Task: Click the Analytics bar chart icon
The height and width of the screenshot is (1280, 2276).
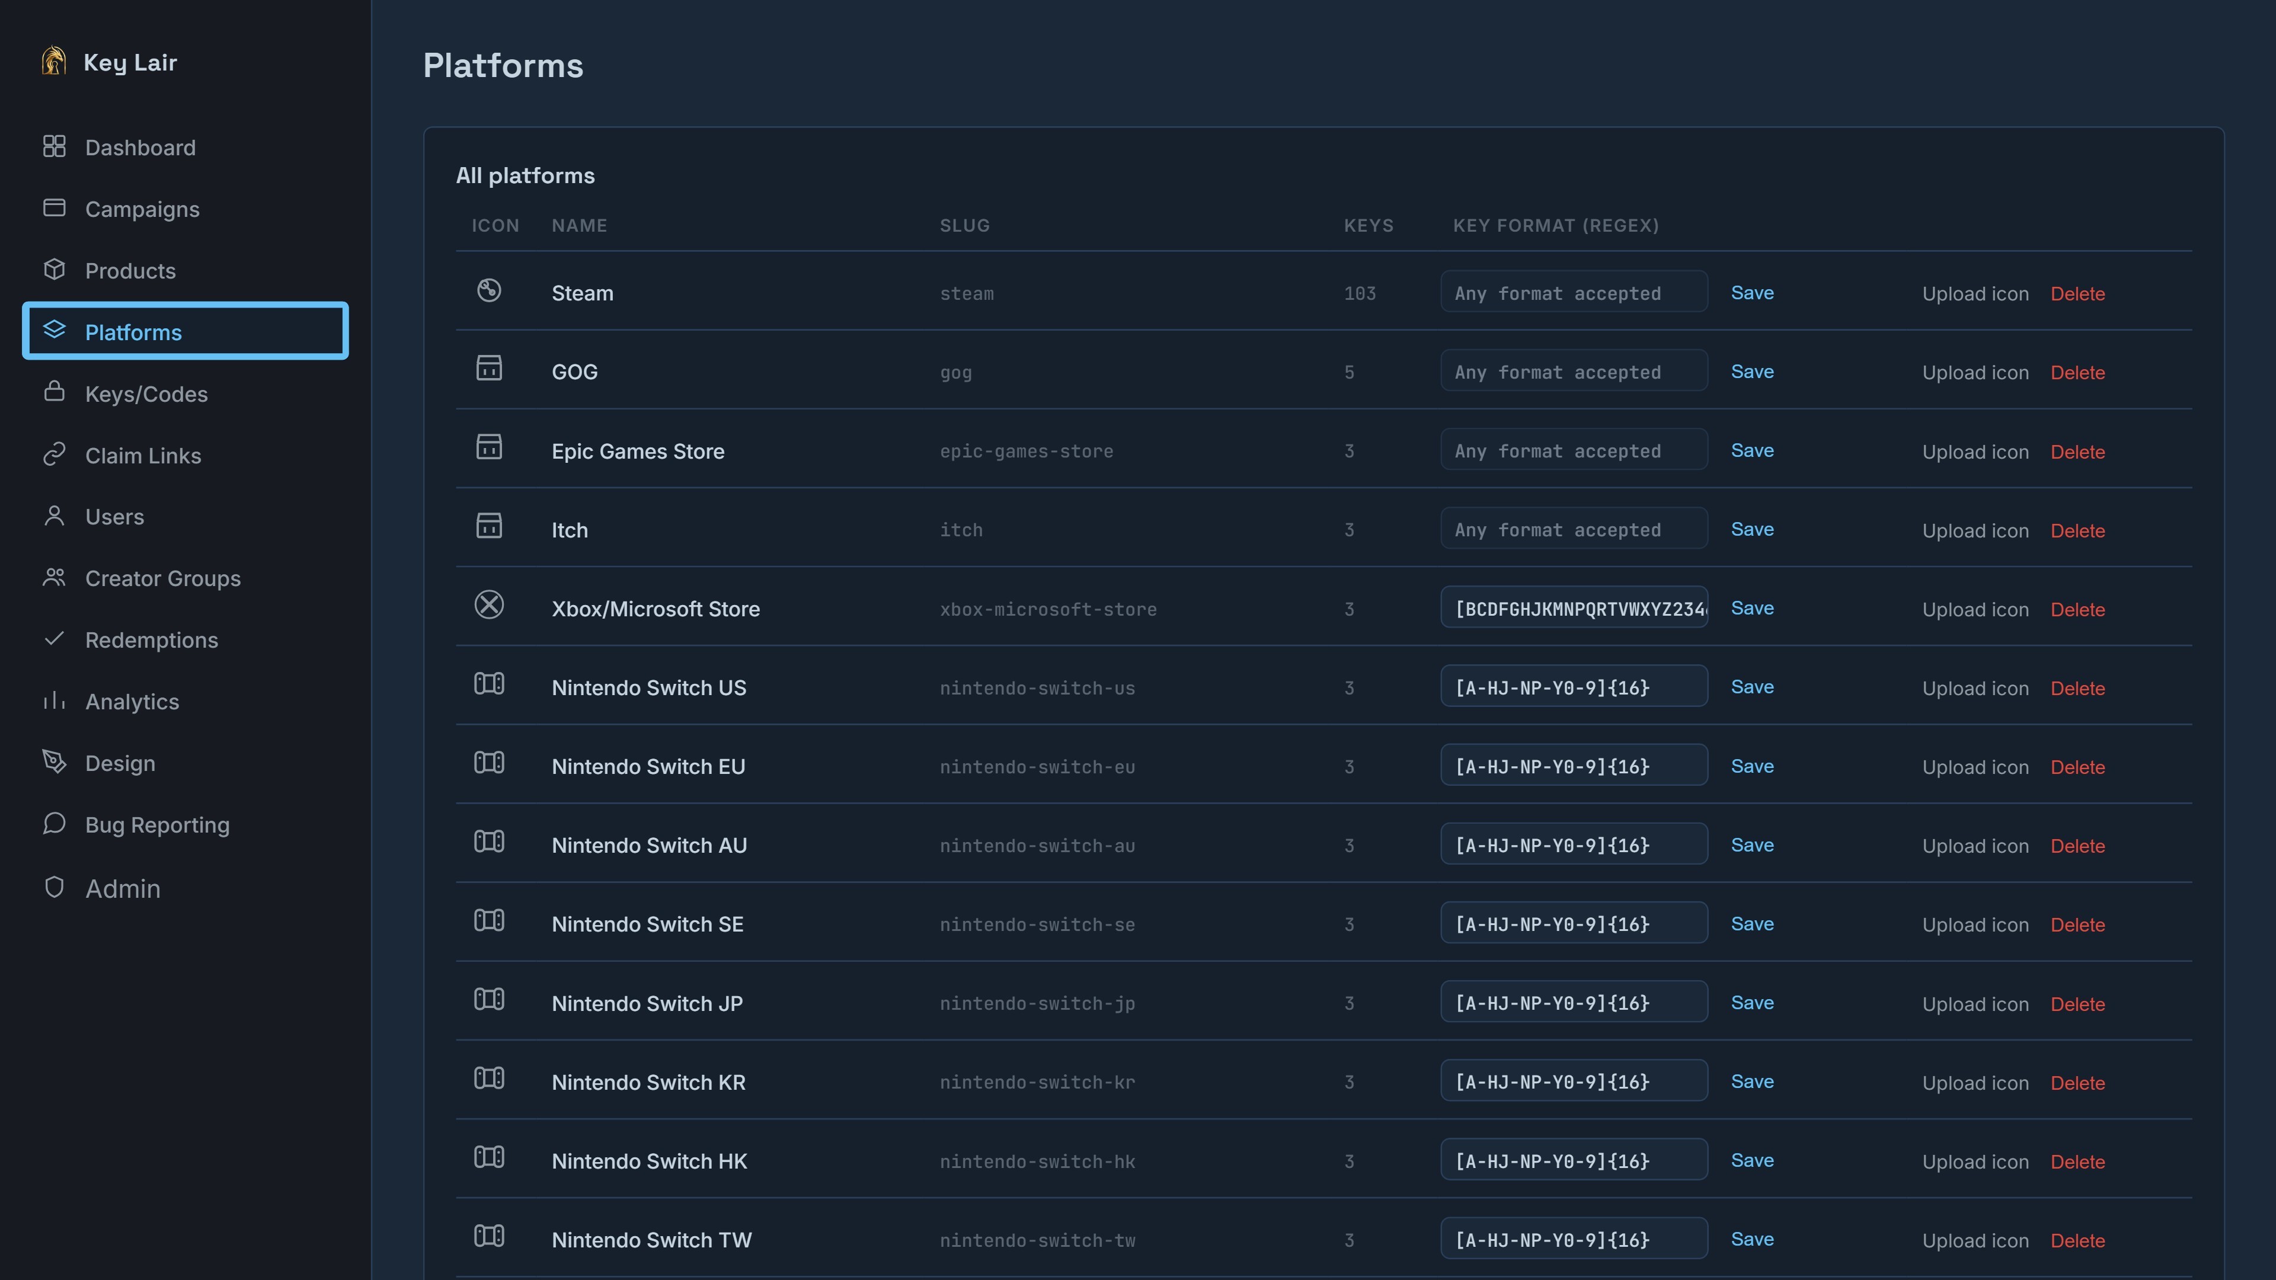Action: [54, 700]
